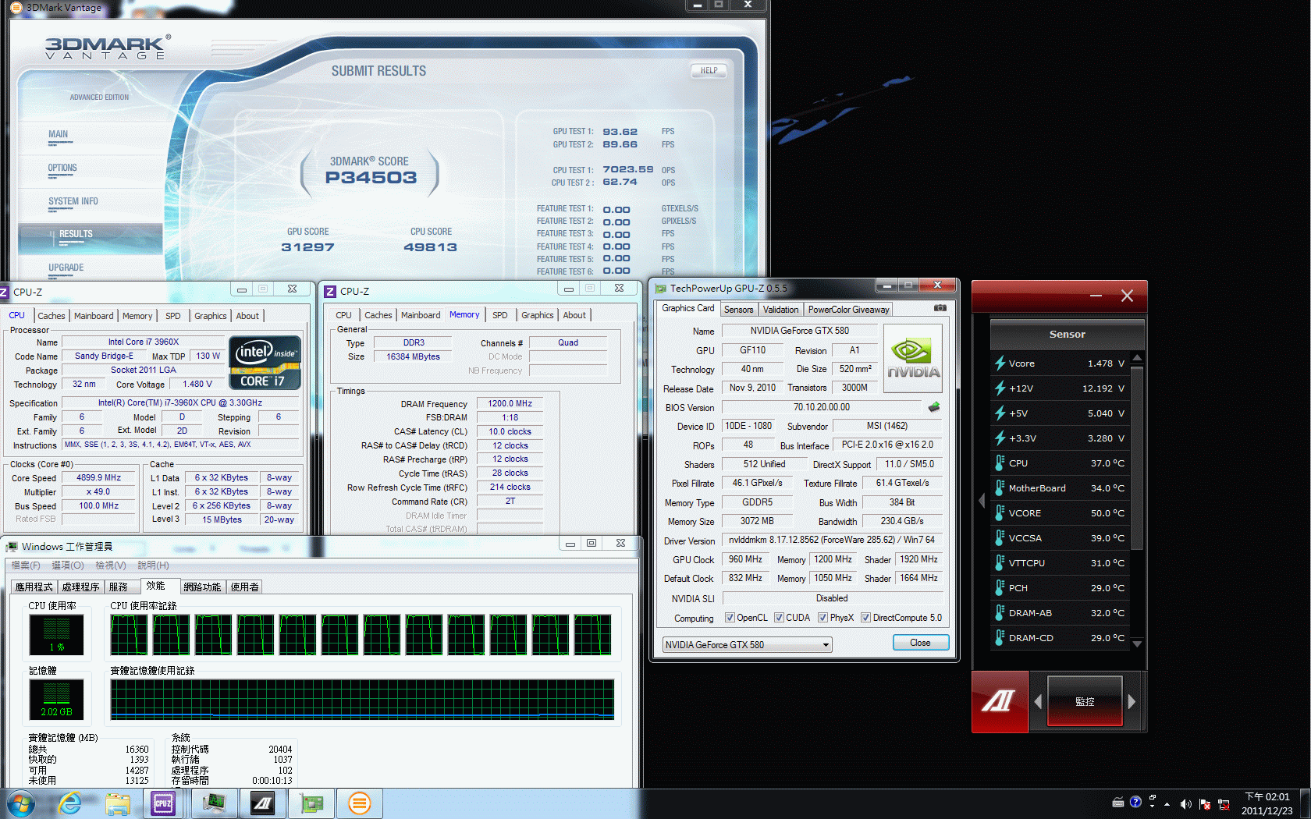The image size is (1311, 819).
Task: Click DRAM Frequency value 1200.0 MHz
Action: pyautogui.click(x=510, y=403)
